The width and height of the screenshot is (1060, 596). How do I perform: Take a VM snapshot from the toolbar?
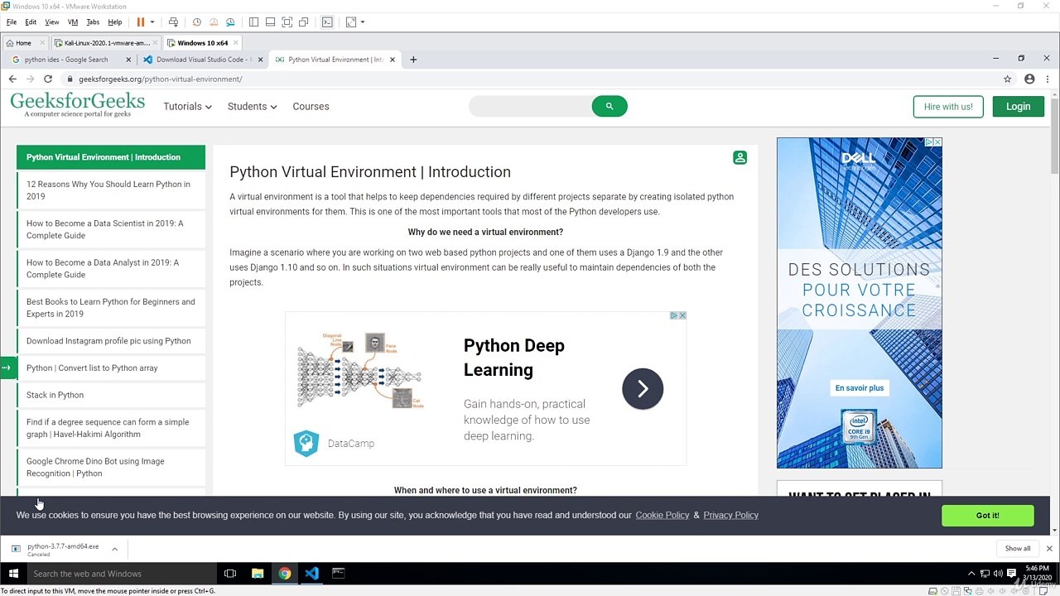click(197, 22)
